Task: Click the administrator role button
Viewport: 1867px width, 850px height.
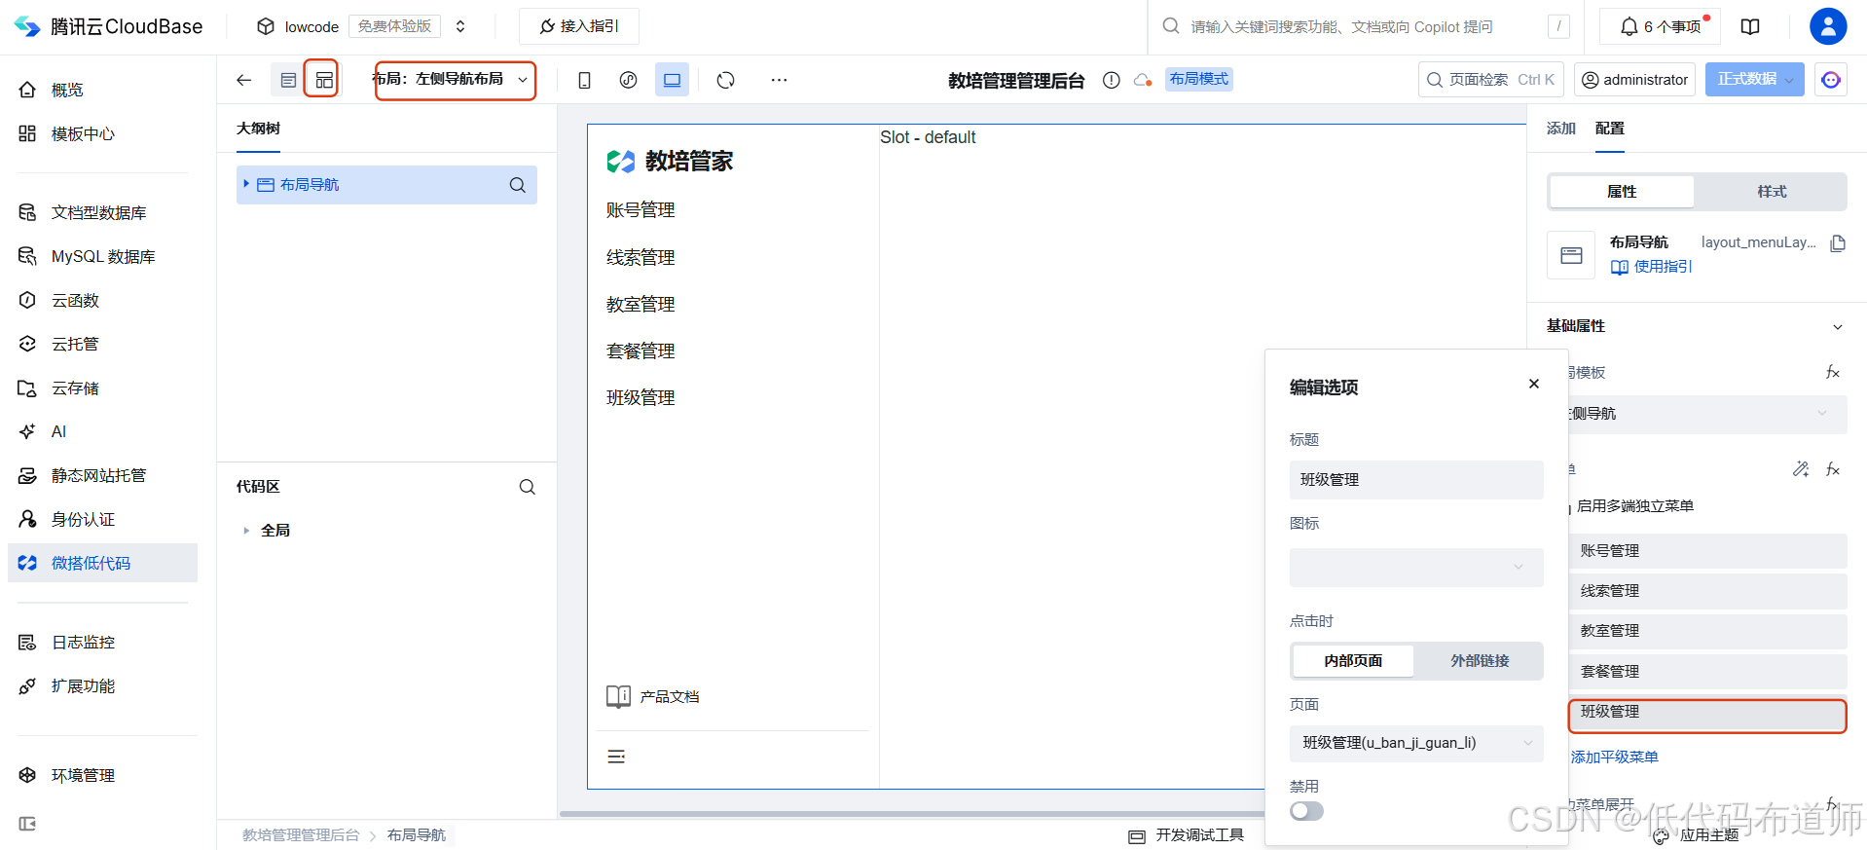Action: [x=1634, y=80]
